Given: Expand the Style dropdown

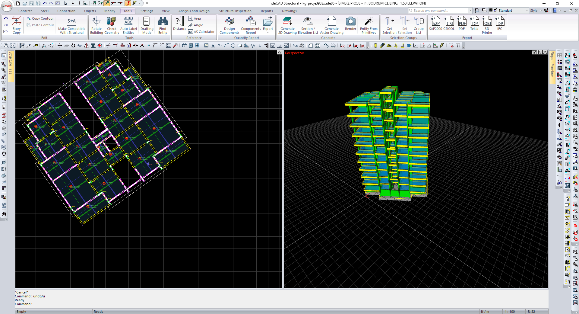Looking at the screenshot, I should [x=541, y=11].
